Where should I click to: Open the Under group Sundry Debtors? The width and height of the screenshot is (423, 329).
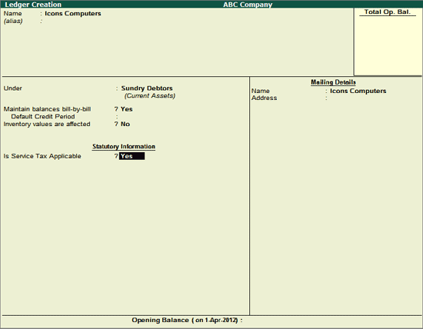click(147, 88)
